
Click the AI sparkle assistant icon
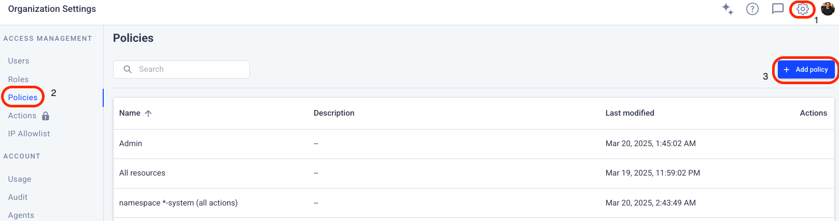tap(728, 9)
